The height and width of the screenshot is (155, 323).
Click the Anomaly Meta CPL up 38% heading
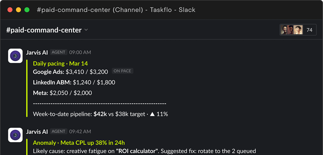pyautogui.click(x=79, y=143)
